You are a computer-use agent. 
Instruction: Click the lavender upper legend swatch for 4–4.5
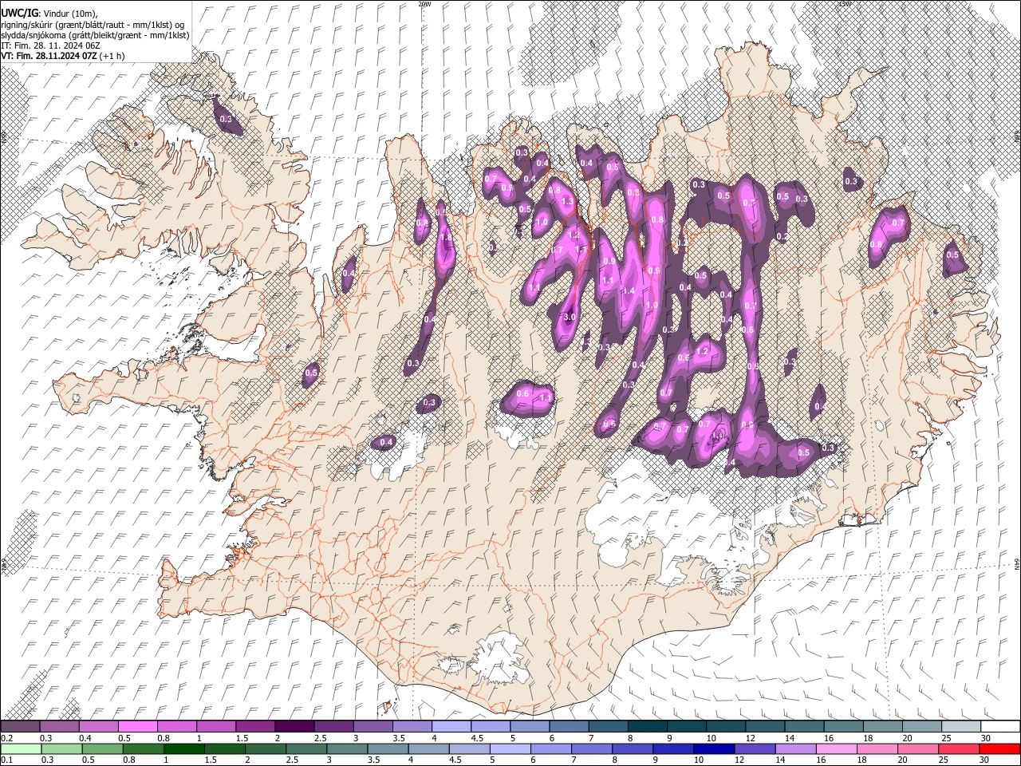click(x=451, y=726)
